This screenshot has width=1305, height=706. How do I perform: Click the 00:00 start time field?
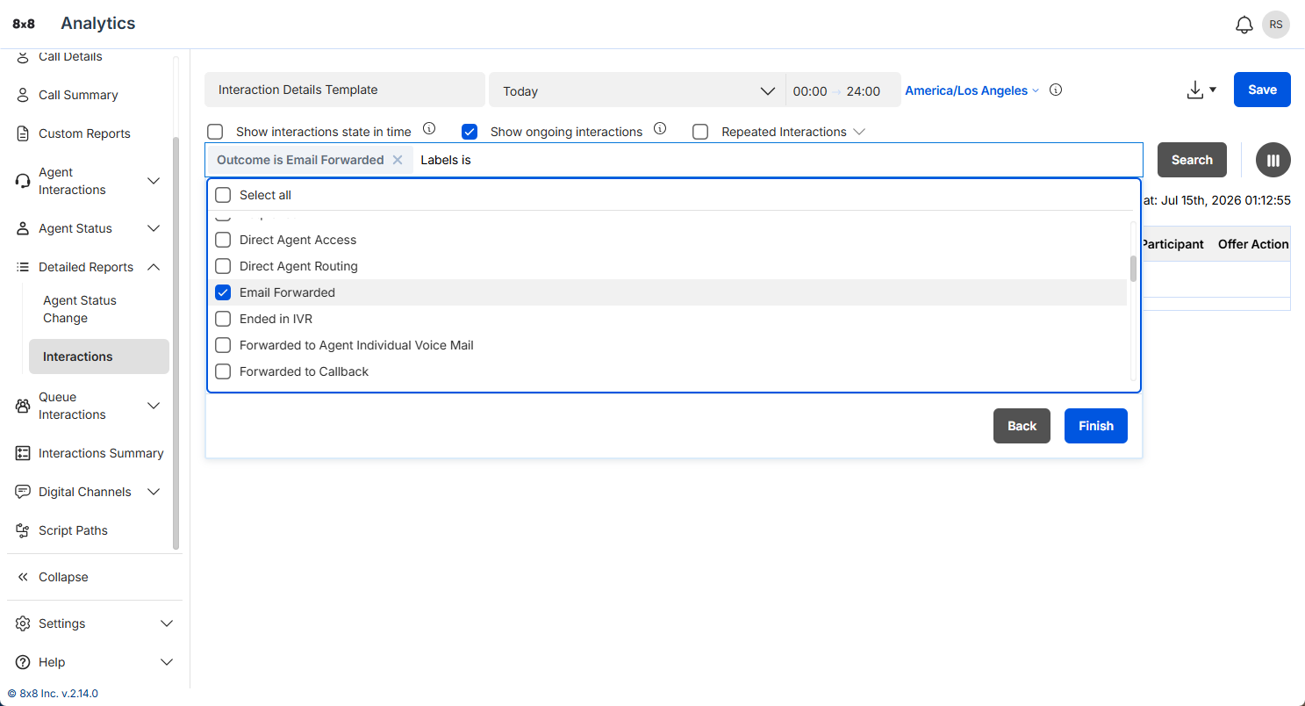810,91
